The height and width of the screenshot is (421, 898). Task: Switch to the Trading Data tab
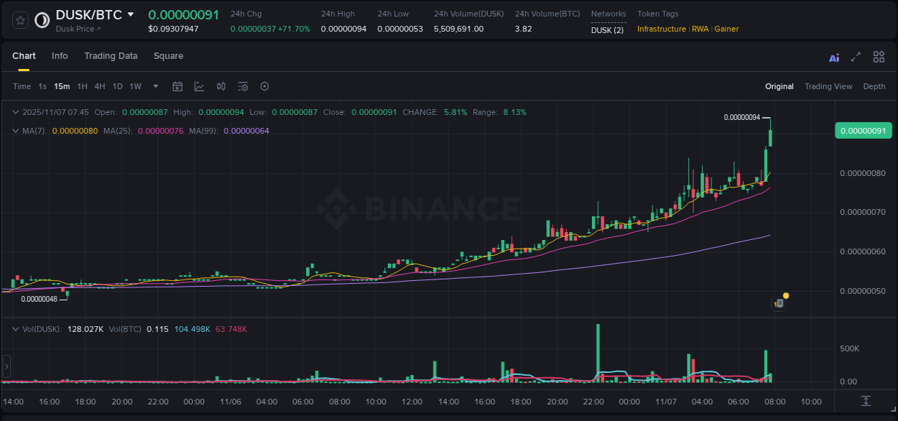111,55
